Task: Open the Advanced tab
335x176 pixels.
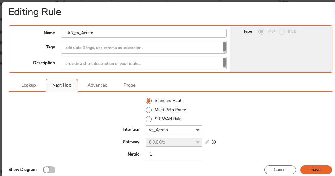Action: click(97, 85)
